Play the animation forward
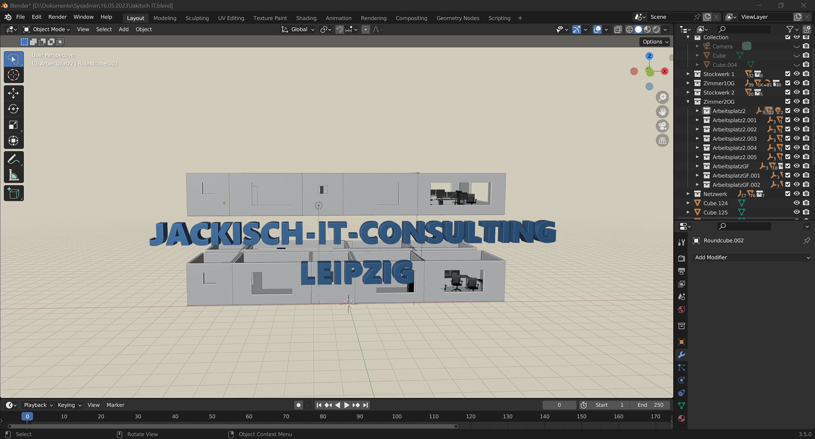 pos(346,405)
